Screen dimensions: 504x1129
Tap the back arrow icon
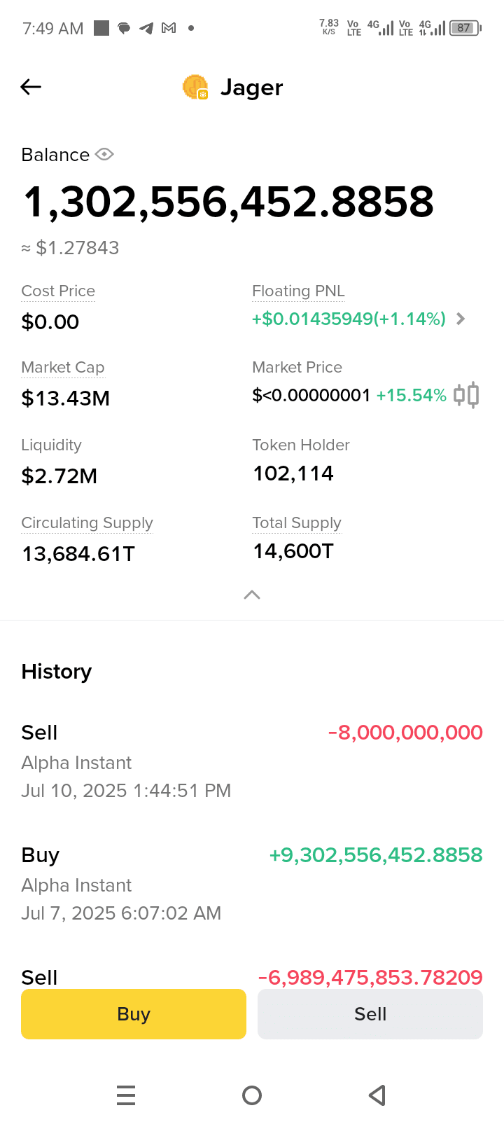(31, 87)
